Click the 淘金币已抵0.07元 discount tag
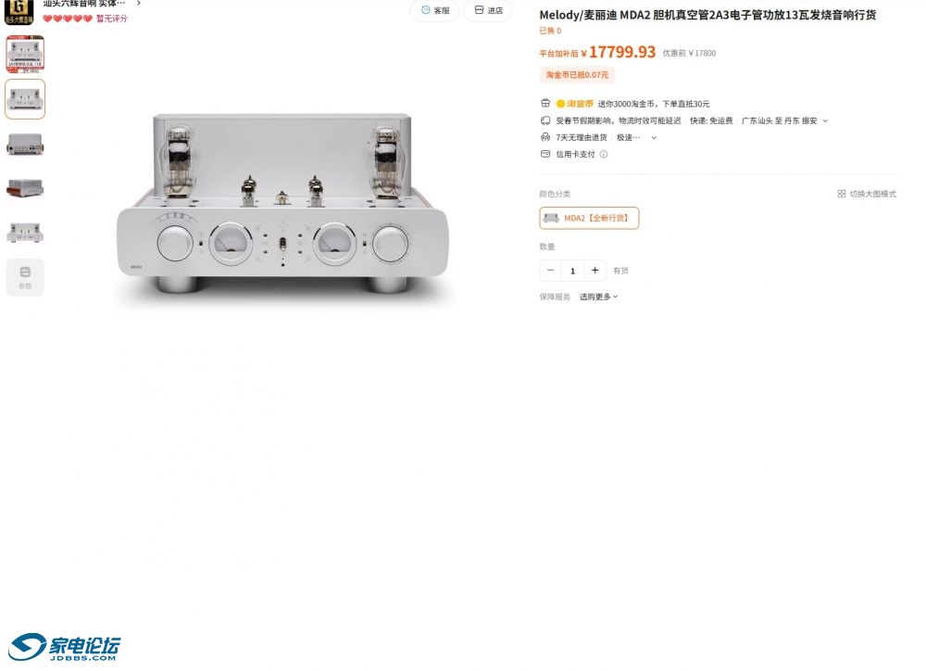Image resolution: width=926 pixels, height=671 pixels. (x=577, y=75)
